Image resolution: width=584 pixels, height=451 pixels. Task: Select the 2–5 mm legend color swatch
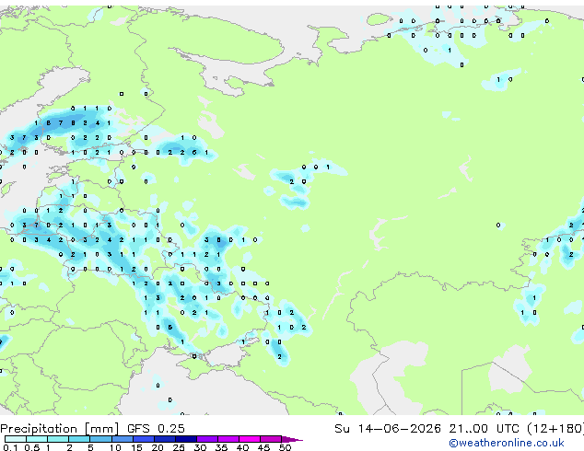click(79, 439)
